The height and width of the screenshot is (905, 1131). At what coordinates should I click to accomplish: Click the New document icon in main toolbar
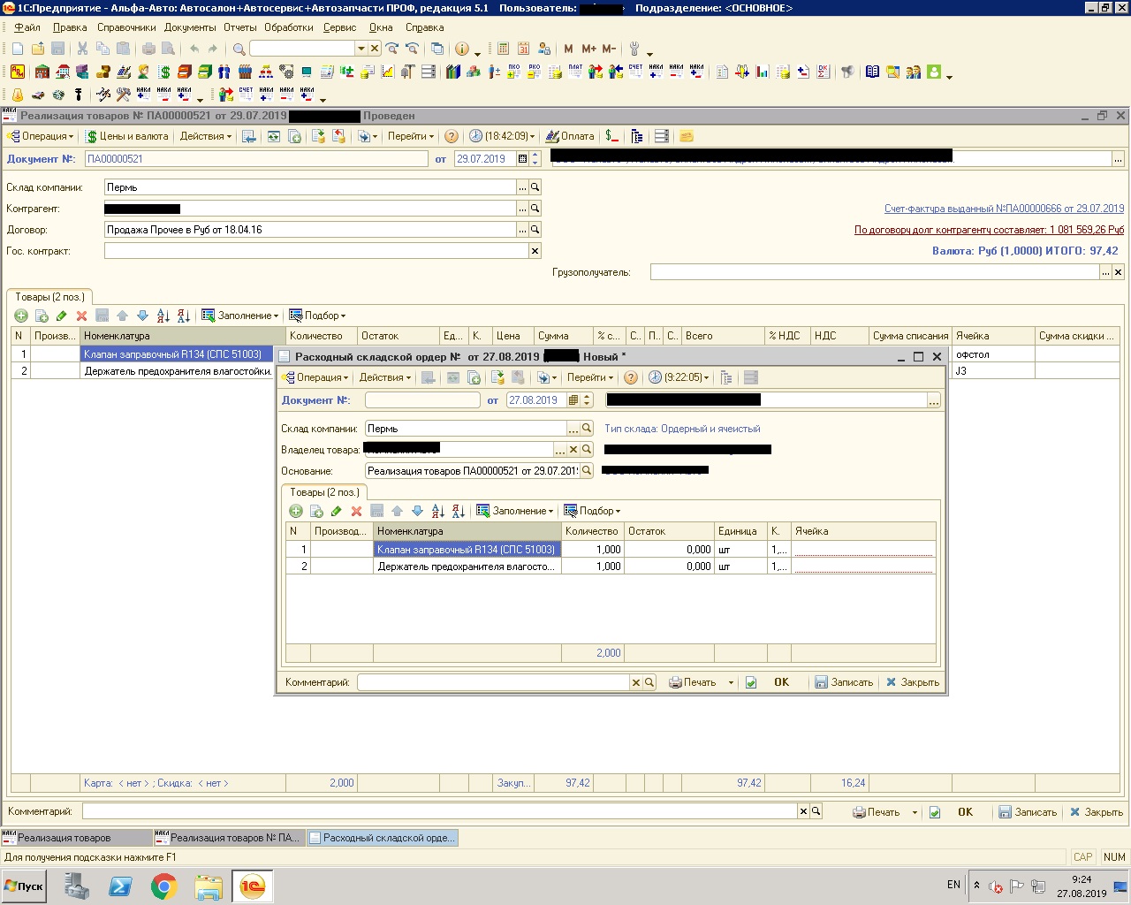(x=18, y=49)
